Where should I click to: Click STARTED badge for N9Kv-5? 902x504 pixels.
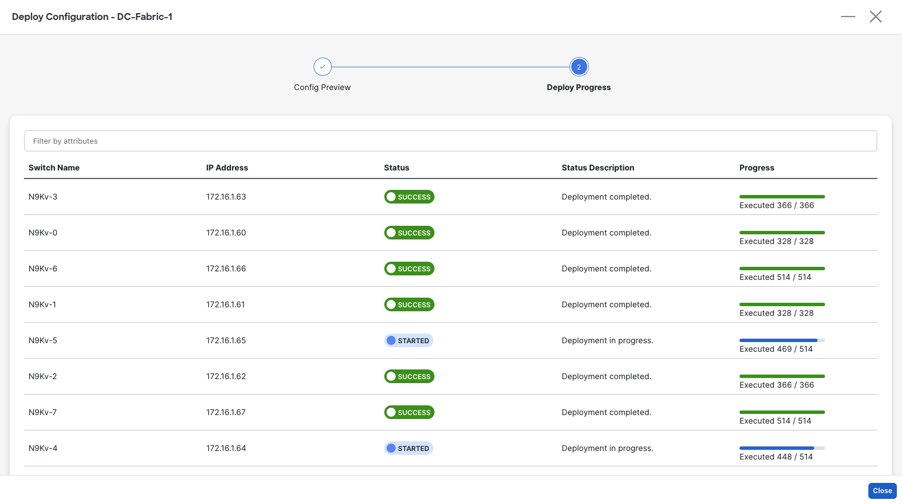408,340
